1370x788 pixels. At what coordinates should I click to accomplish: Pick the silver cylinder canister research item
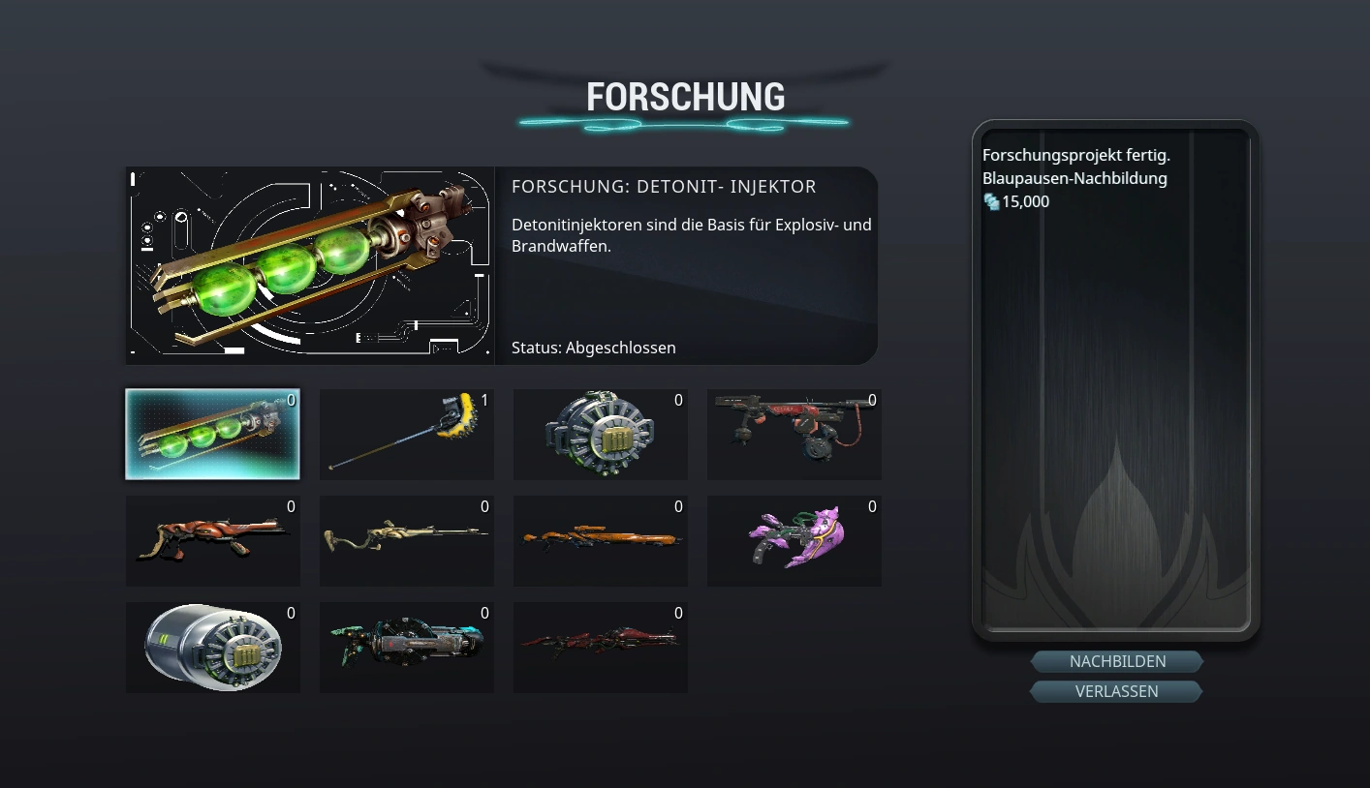tap(212, 648)
